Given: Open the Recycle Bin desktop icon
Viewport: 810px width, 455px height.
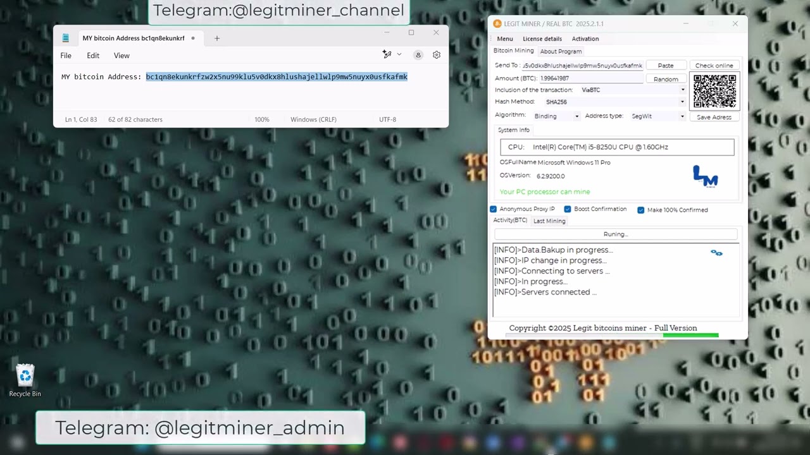Looking at the screenshot, I should 25,377.
